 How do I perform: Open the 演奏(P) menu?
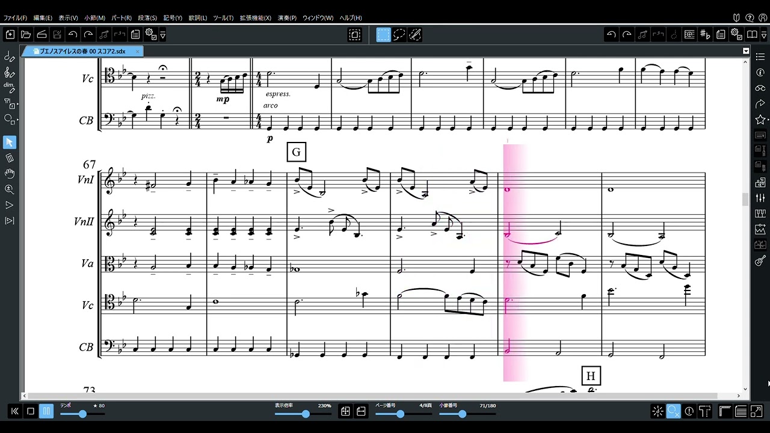pyautogui.click(x=287, y=18)
